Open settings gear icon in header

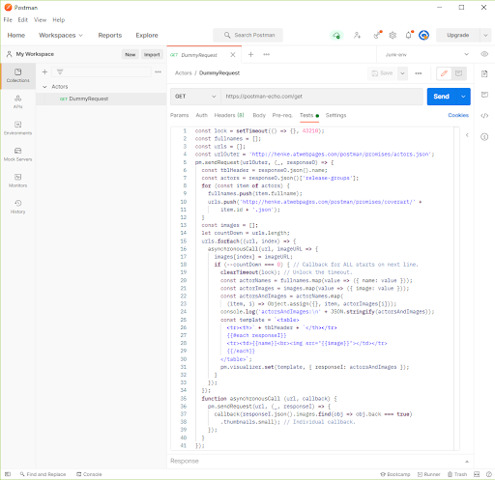click(x=393, y=35)
